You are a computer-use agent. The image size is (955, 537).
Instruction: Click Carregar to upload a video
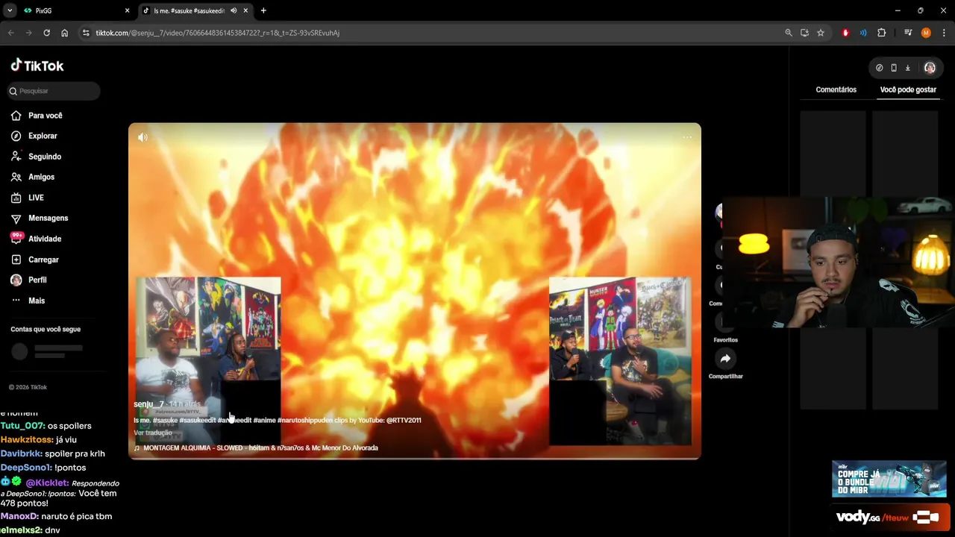[x=35, y=260]
